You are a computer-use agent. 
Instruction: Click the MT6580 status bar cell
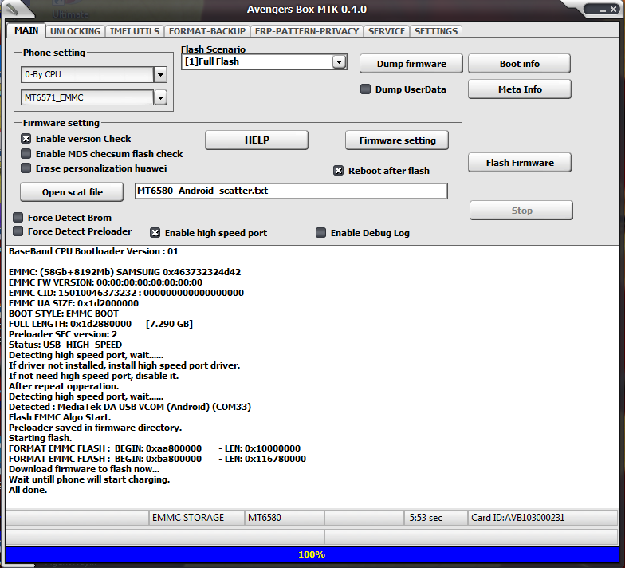(284, 517)
